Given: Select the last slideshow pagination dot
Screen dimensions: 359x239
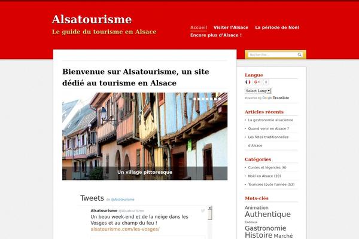Looking at the screenshot, I should 220,99.
